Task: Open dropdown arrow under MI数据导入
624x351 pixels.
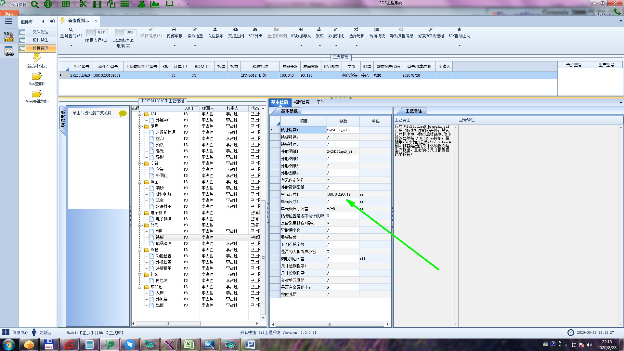Action: point(301,45)
